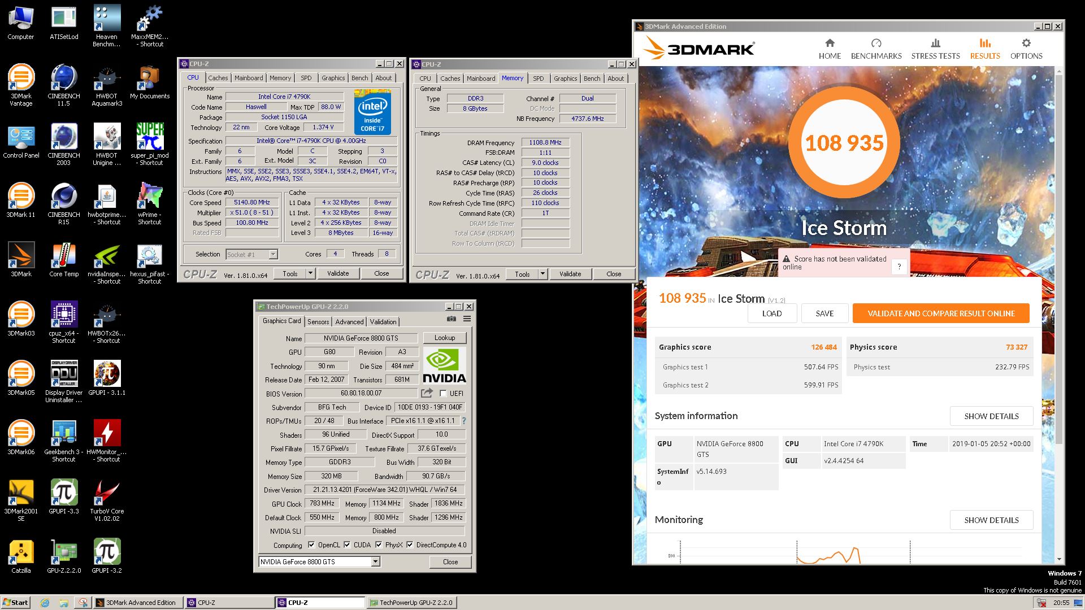Open SPD tab in right CPU-Z window
Viewport: 1085px width, 610px height.
pyautogui.click(x=539, y=79)
